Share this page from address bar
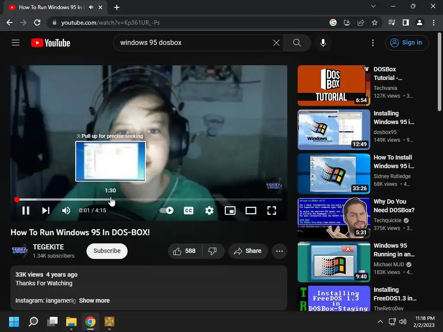Image resolution: width=443 pixels, height=332 pixels. (361, 22)
